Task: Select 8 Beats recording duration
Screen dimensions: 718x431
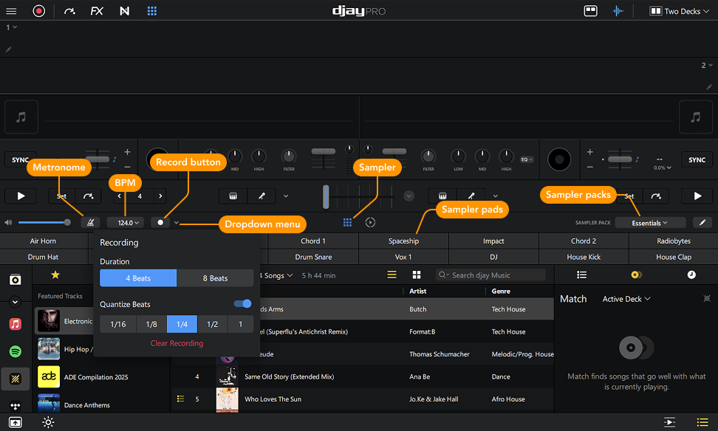Action: [x=215, y=278]
